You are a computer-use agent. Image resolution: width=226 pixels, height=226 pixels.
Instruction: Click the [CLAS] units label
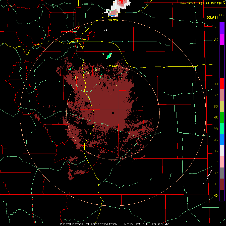click(212, 17)
